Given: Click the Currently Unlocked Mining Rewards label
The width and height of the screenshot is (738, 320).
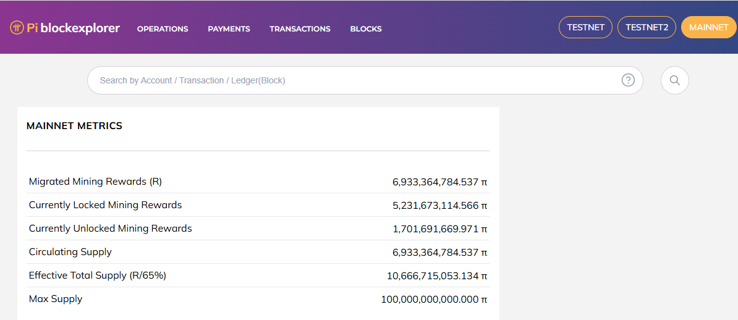Looking at the screenshot, I should [110, 229].
